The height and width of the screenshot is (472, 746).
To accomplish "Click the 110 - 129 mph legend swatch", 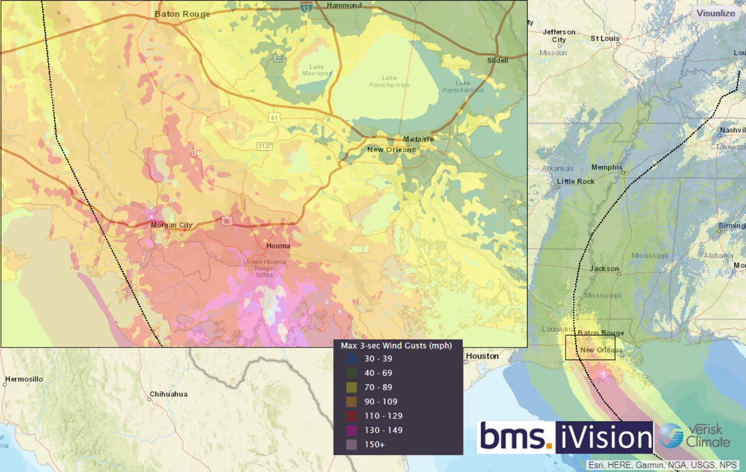I will (352, 416).
